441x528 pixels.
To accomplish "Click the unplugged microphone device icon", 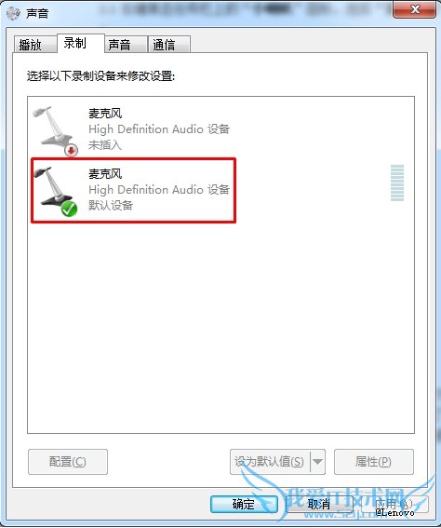I will [x=56, y=130].
